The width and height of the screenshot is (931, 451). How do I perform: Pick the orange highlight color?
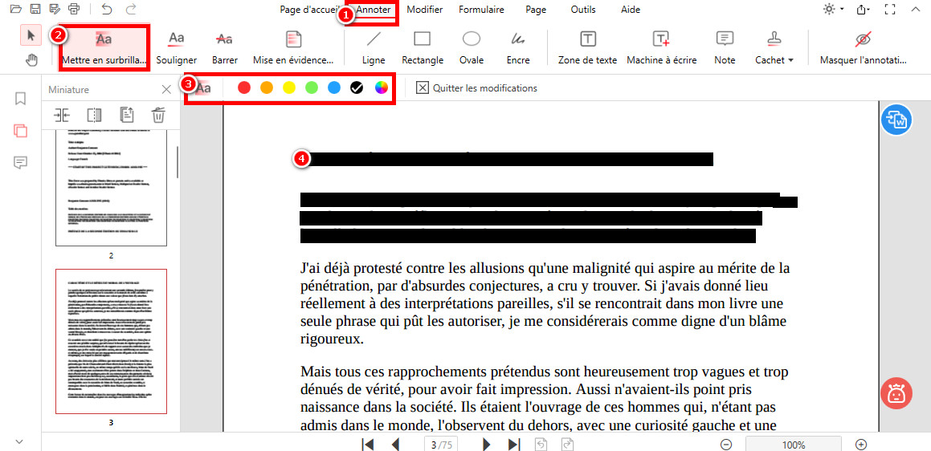point(267,87)
